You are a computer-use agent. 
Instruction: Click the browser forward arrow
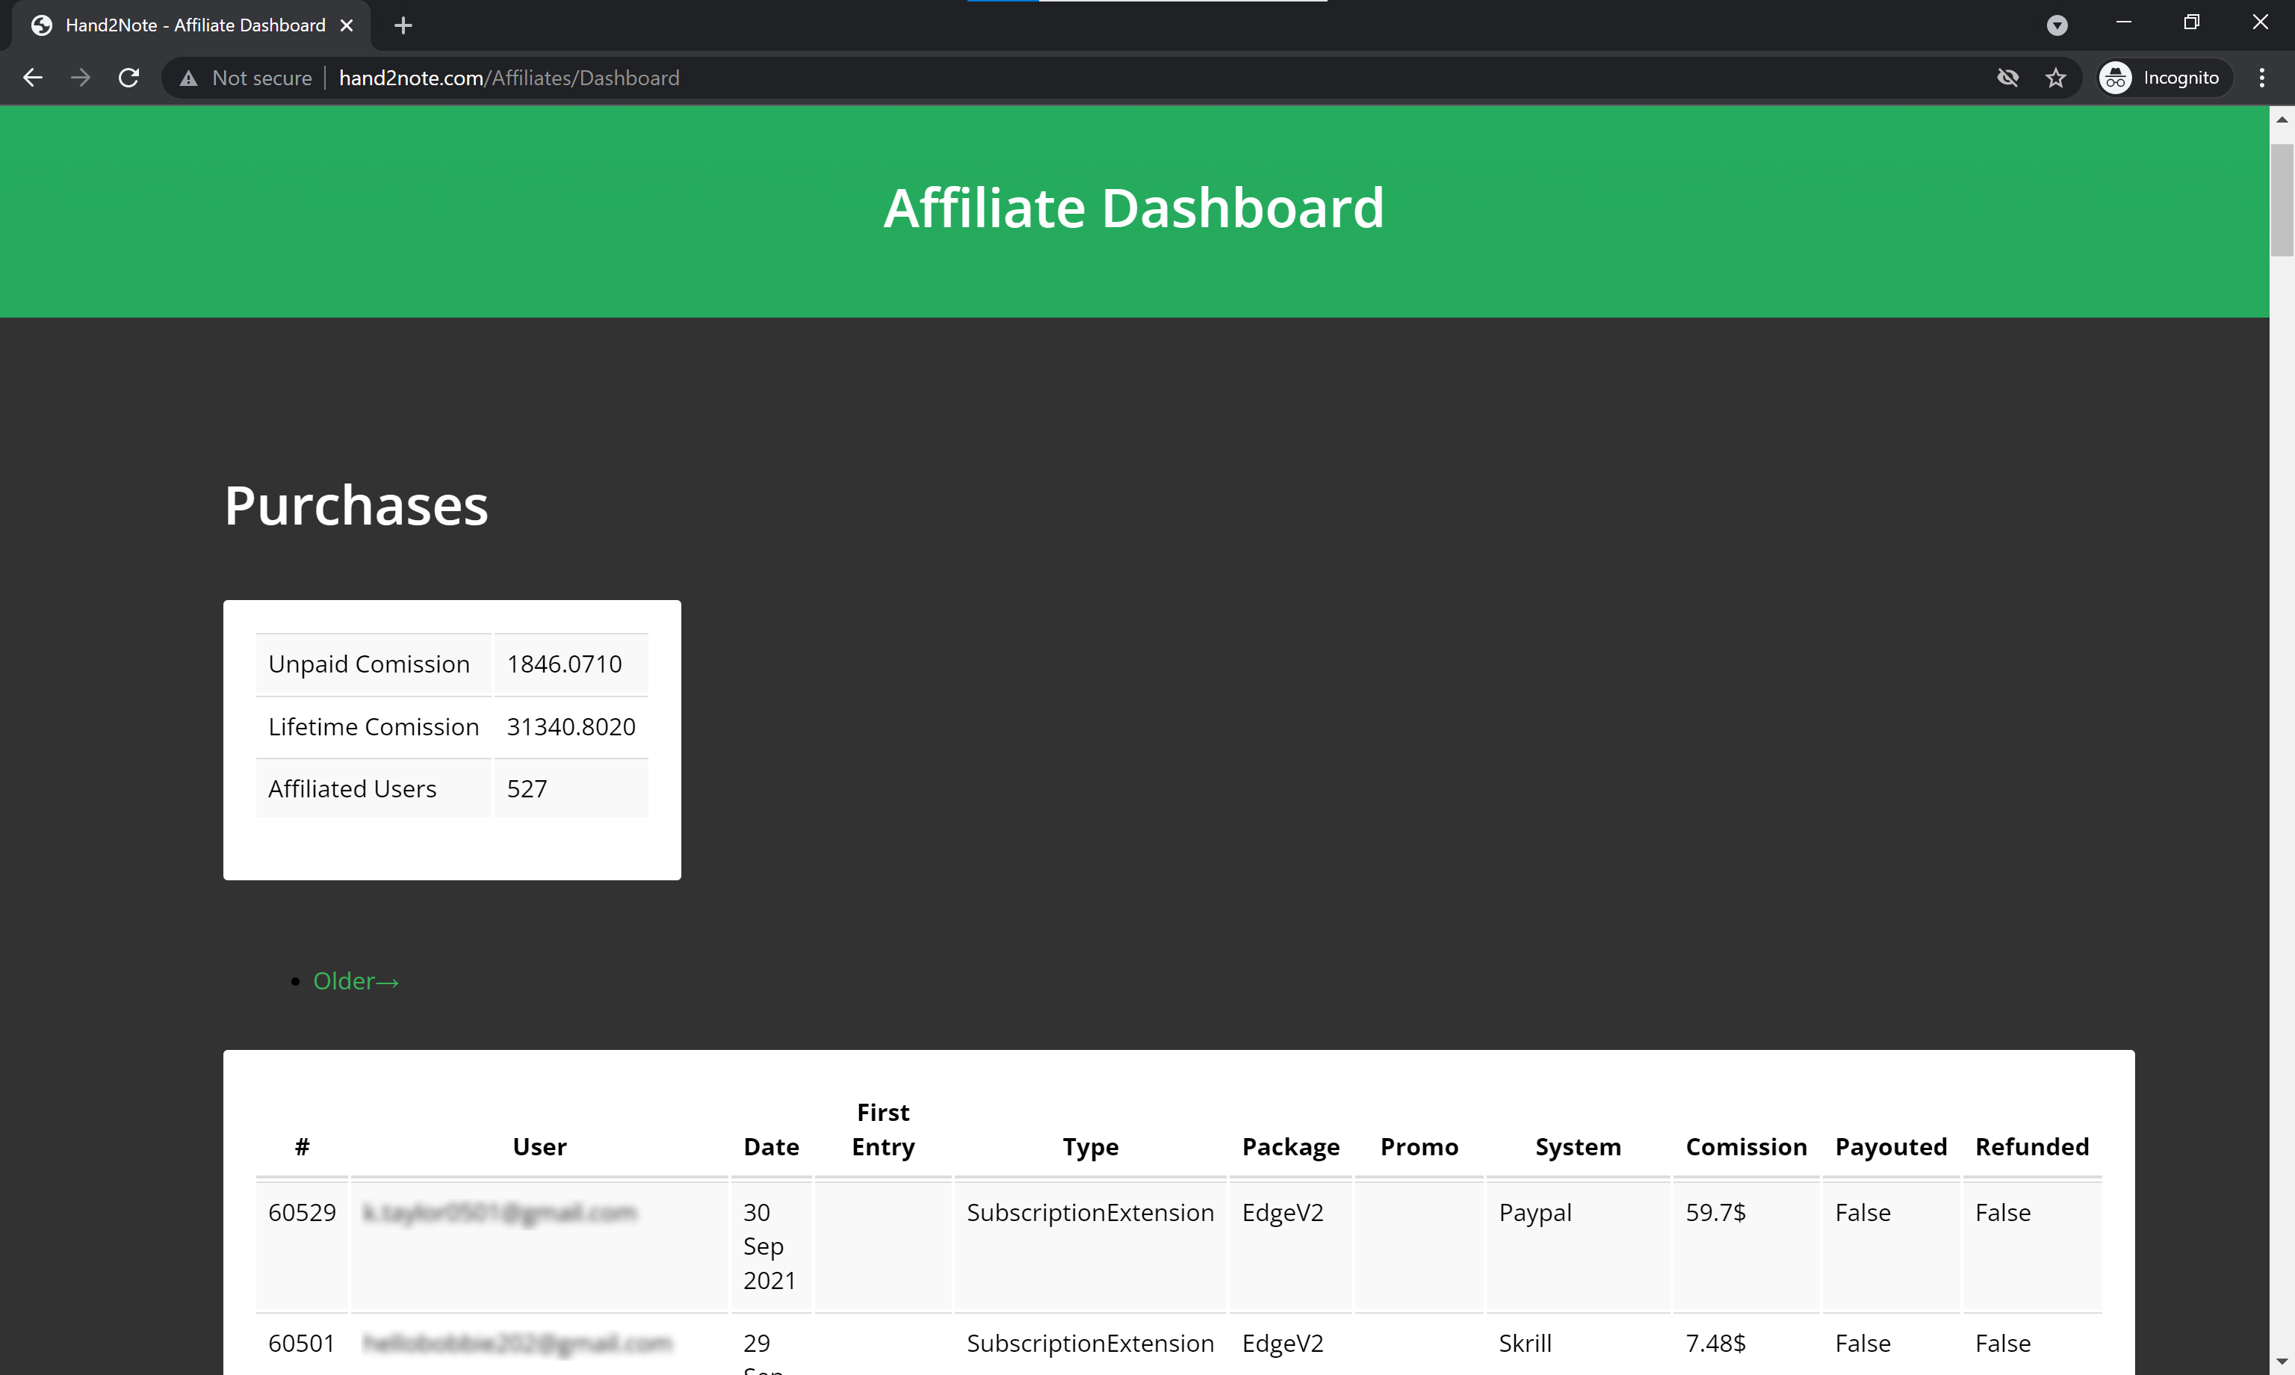[81, 78]
